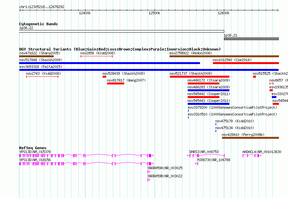288x198 pixels.
Task: Click the SNORA59A arrow glyph
Action: pos(149,172)
